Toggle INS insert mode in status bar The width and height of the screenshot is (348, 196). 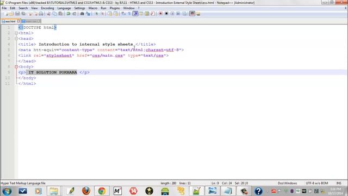click(339, 183)
